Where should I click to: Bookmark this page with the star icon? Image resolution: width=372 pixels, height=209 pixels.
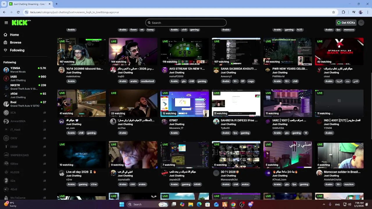pyautogui.click(x=334, y=12)
